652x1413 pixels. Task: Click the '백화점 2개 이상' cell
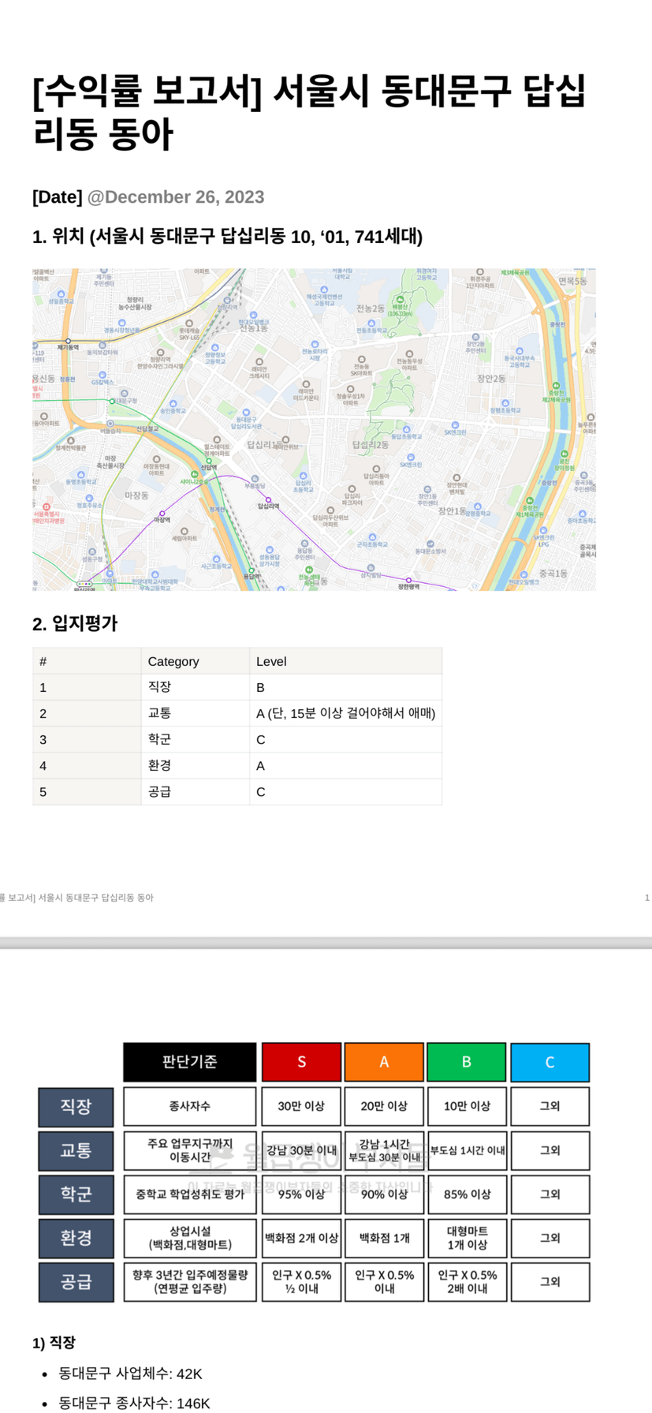301,1238
